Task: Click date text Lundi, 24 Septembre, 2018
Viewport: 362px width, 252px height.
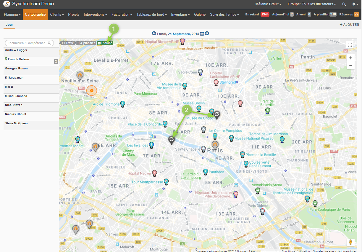Action: [x=178, y=34]
